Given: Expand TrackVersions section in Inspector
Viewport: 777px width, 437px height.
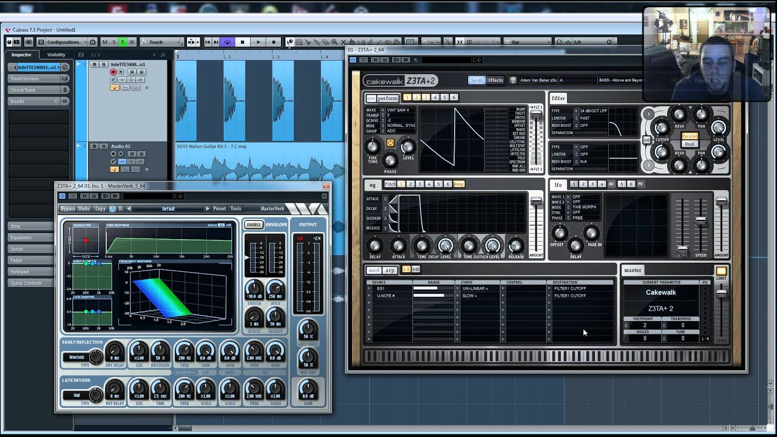Looking at the screenshot, I should click(x=39, y=78).
